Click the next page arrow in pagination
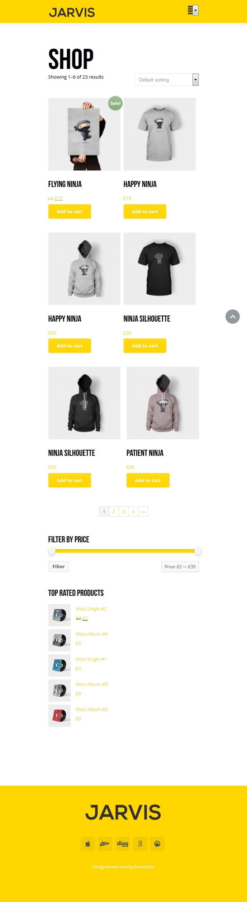Viewport: 247px width, 902px height. coord(143,511)
